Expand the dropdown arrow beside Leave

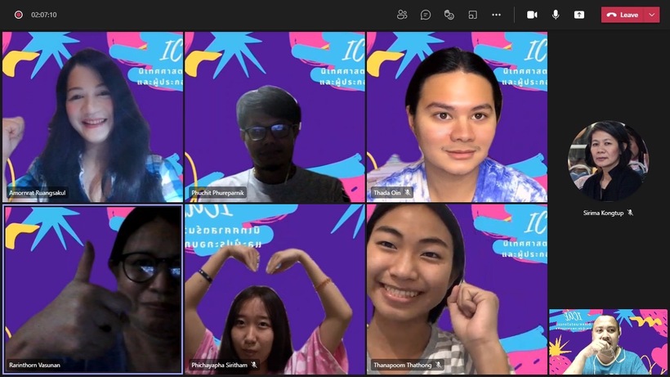652,15
